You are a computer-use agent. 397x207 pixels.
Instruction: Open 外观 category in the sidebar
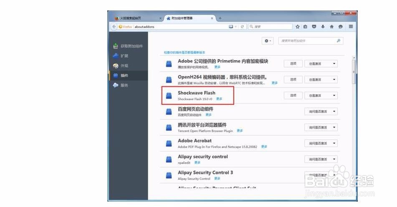(129, 66)
